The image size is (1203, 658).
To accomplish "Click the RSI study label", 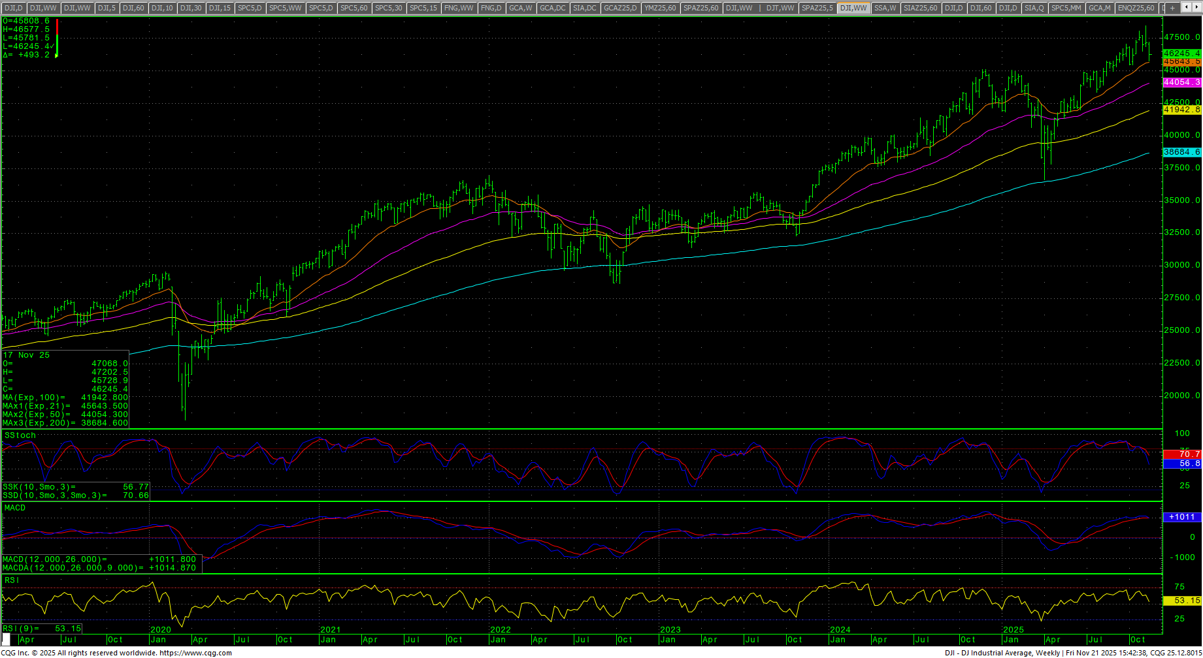I will (12, 580).
